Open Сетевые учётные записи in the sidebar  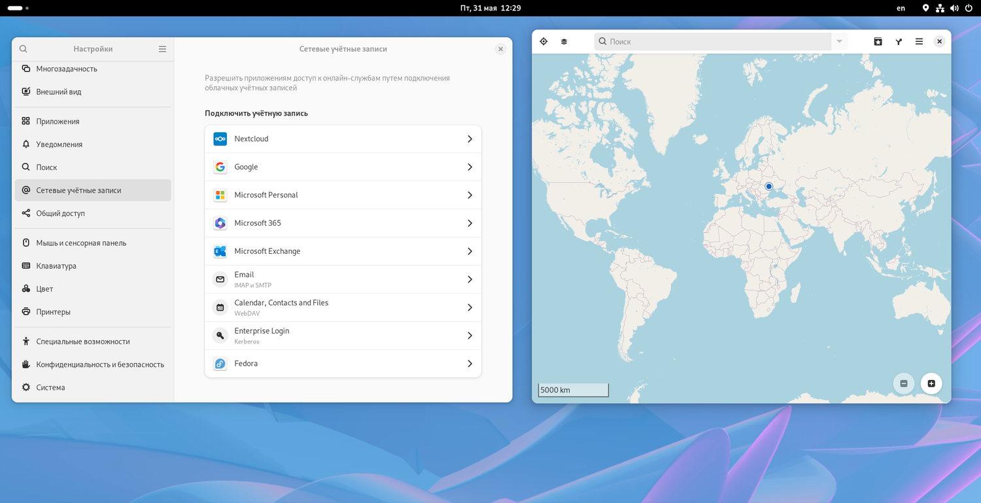(x=93, y=190)
